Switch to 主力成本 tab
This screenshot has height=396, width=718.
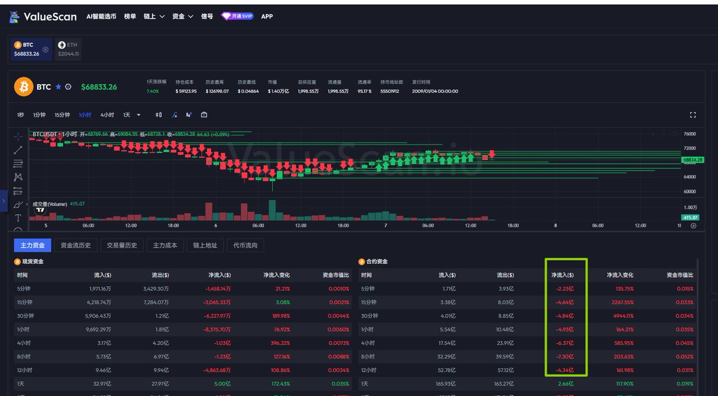(165, 246)
